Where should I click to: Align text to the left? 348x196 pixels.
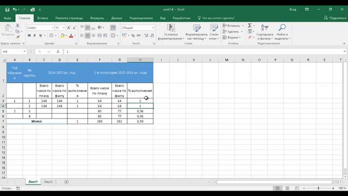click(82, 35)
